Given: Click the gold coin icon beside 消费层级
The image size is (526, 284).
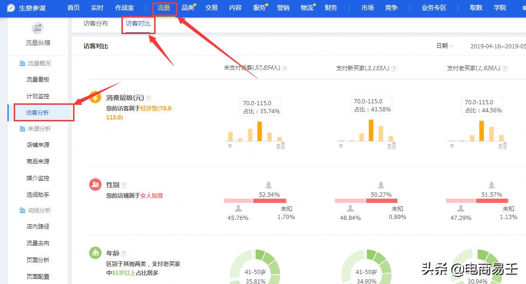Looking at the screenshot, I should click(x=95, y=97).
